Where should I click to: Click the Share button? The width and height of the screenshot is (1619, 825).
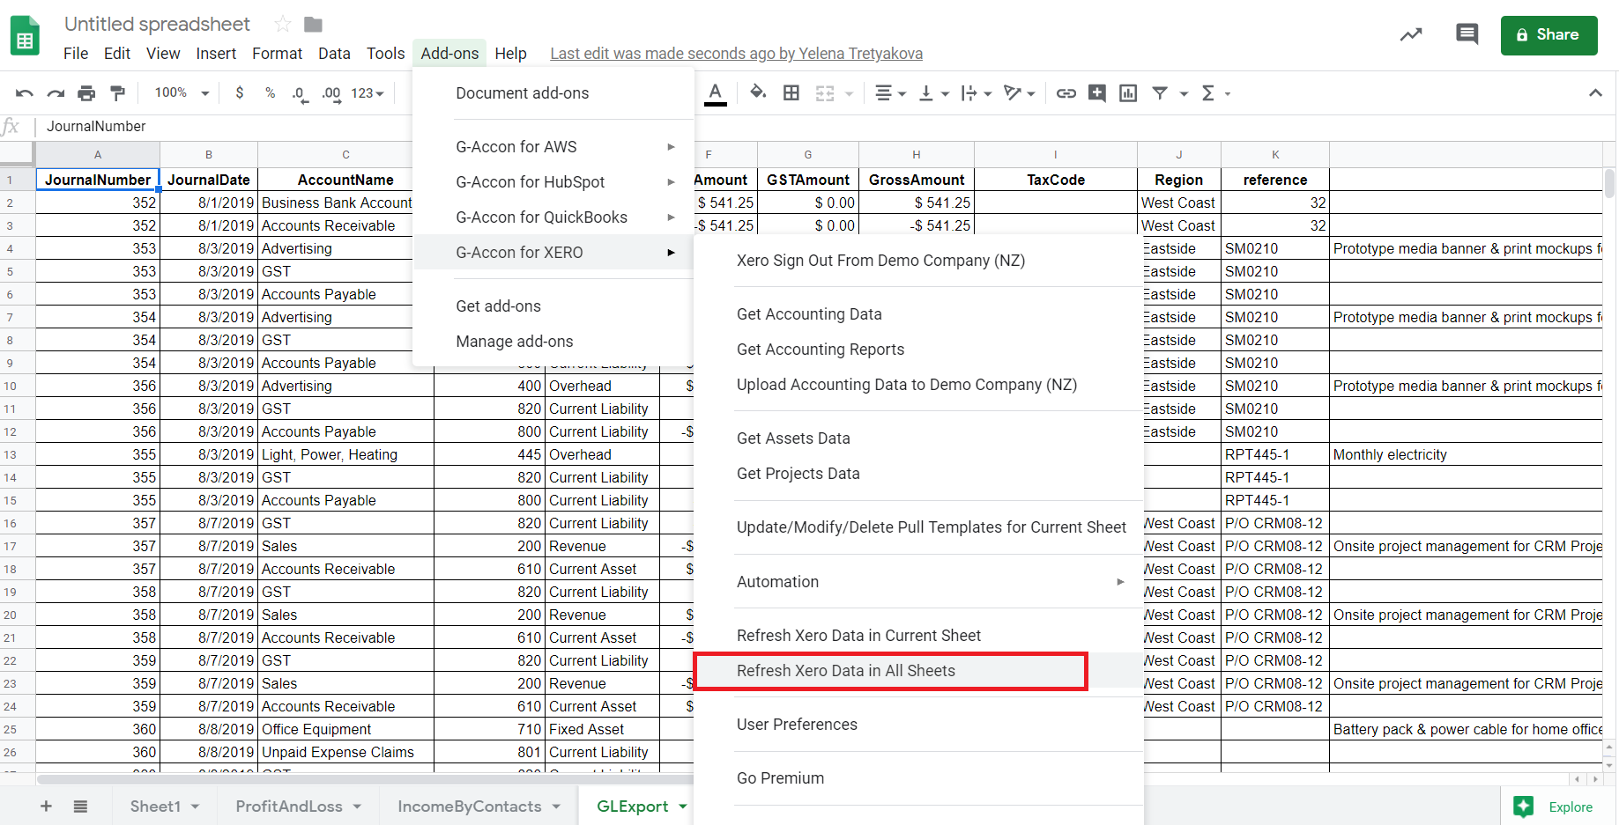pos(1548,35)
